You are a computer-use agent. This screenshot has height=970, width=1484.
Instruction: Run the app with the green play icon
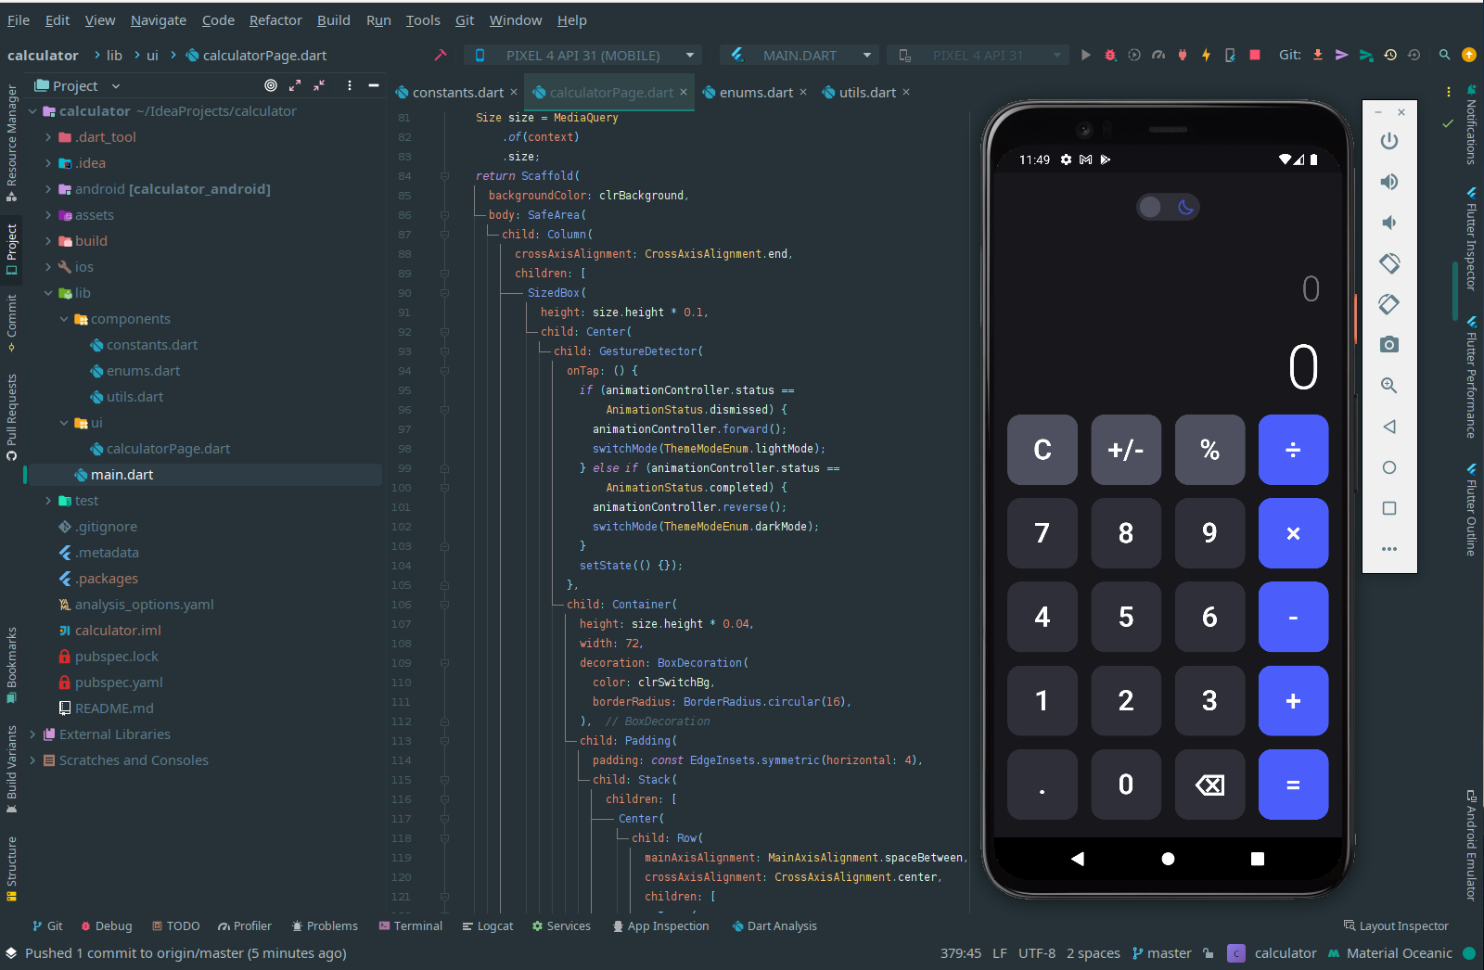(1086, 55)
